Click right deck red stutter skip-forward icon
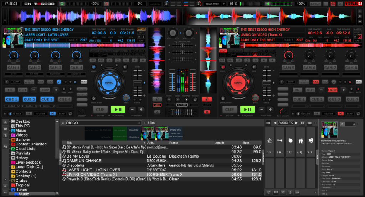365x197 pixels. [x=340, y=113]
